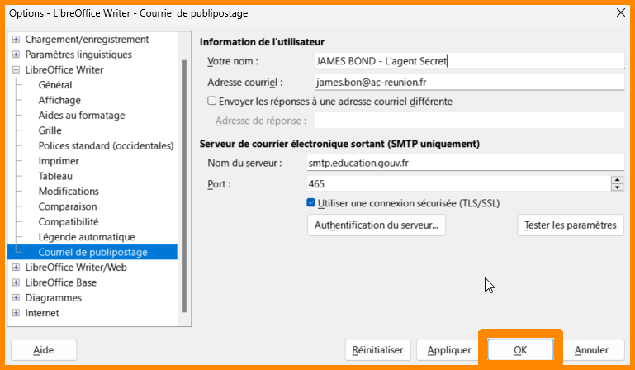Image resolution: width=635 pixels, height=370 pixels.
Task: Enable sending replies to a different email address
Action: click(x=212, y=101)
